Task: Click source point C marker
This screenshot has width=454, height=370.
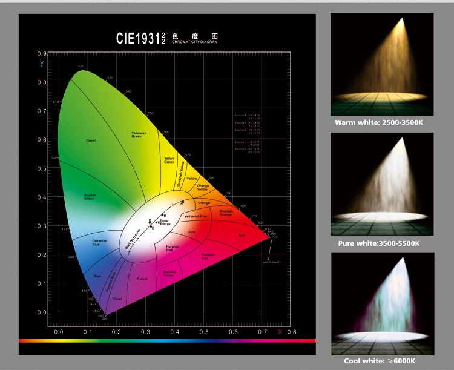Action: coord(151,226)
